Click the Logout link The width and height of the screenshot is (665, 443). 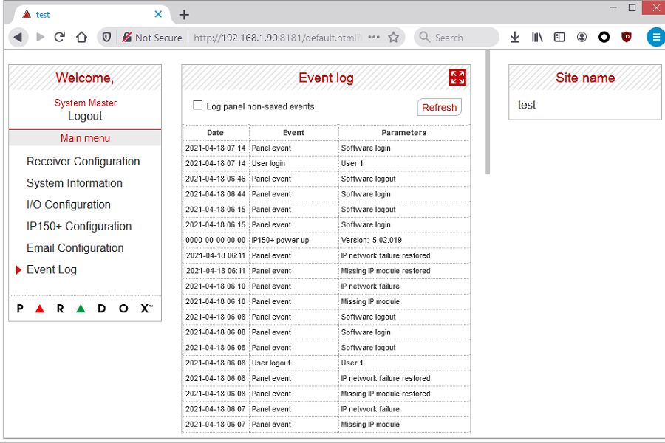85,116
